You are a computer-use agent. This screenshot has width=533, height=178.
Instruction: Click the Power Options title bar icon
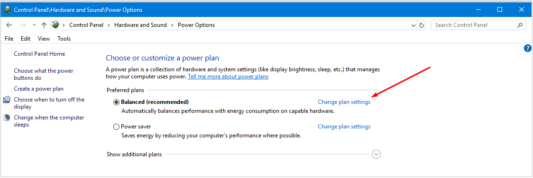pos(7,10)
